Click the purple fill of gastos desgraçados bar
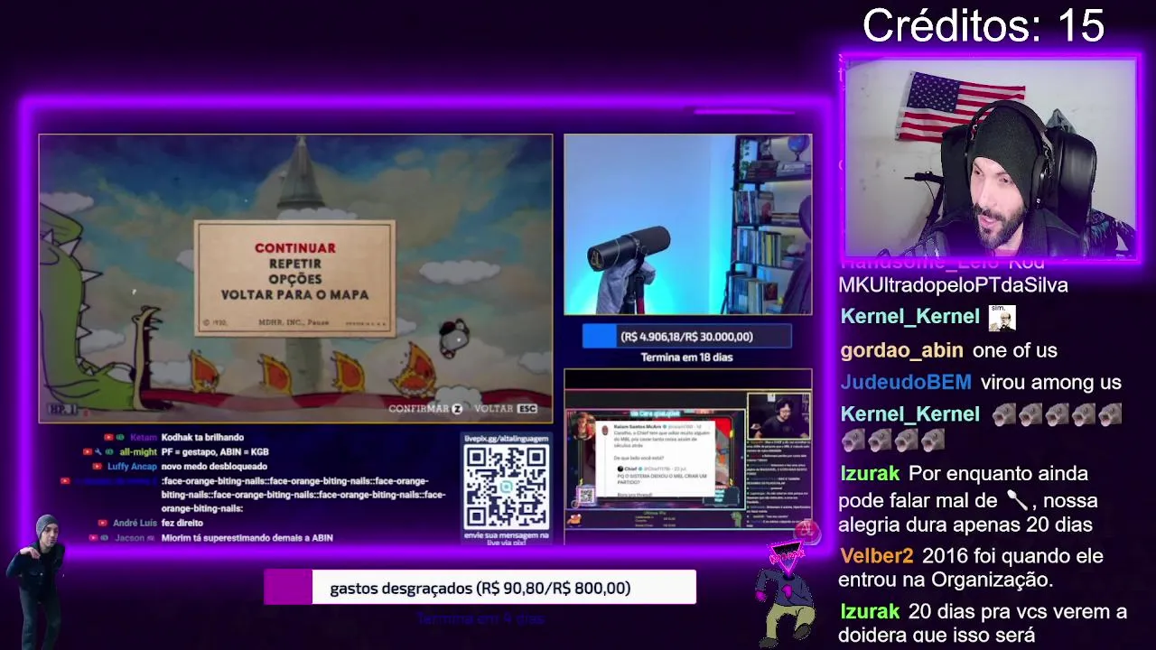Image resolution: width=1156 pixels, height=650 pixels. (288, 588)
